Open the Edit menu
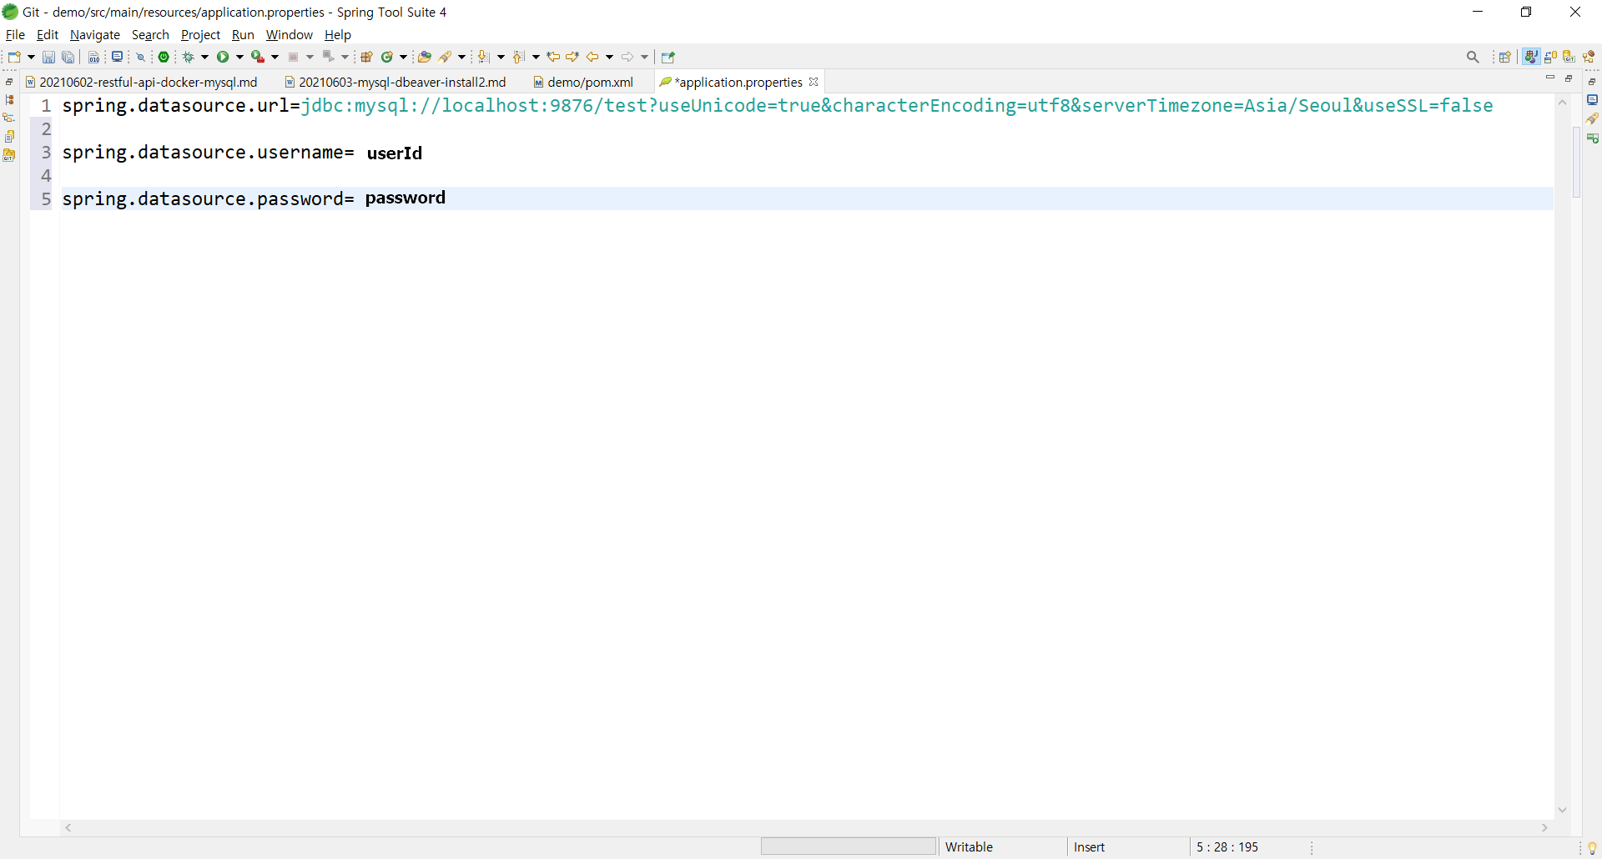Viewport: 1602px width, 859px height. (48, 35)
